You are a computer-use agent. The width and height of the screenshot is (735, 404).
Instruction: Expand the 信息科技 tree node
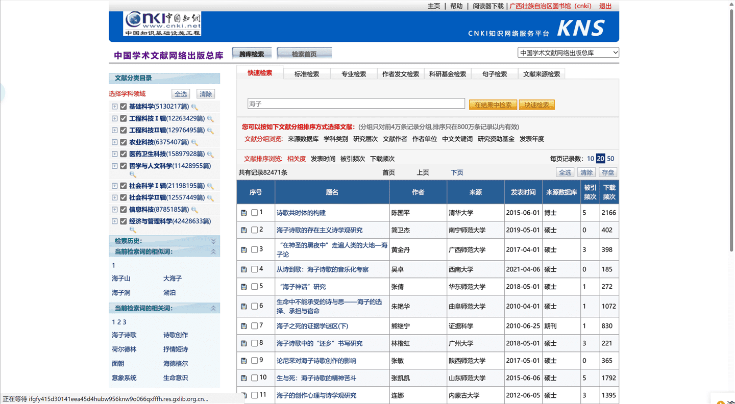coord(114,210)
